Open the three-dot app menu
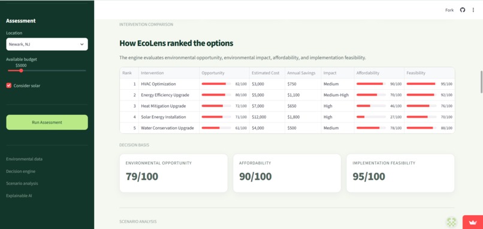Screen dimensions: 483x229 point(473,10)
